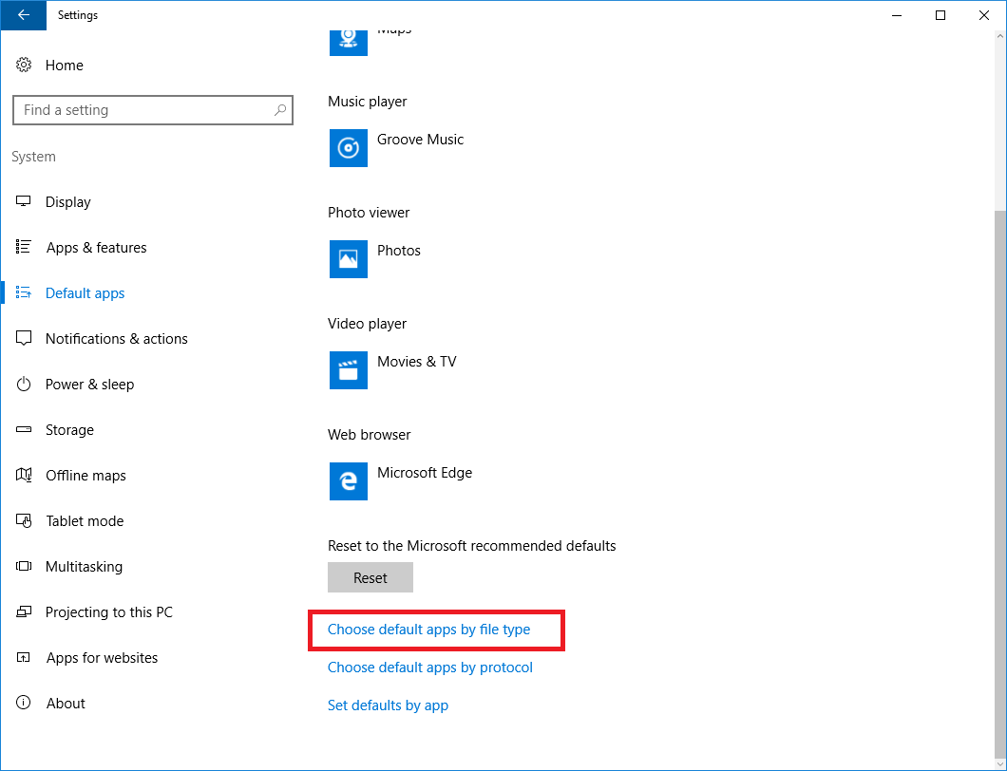1007x771 pixels.
Task: Click the "Music player" heading text
Action: click(x=368, y=102)
